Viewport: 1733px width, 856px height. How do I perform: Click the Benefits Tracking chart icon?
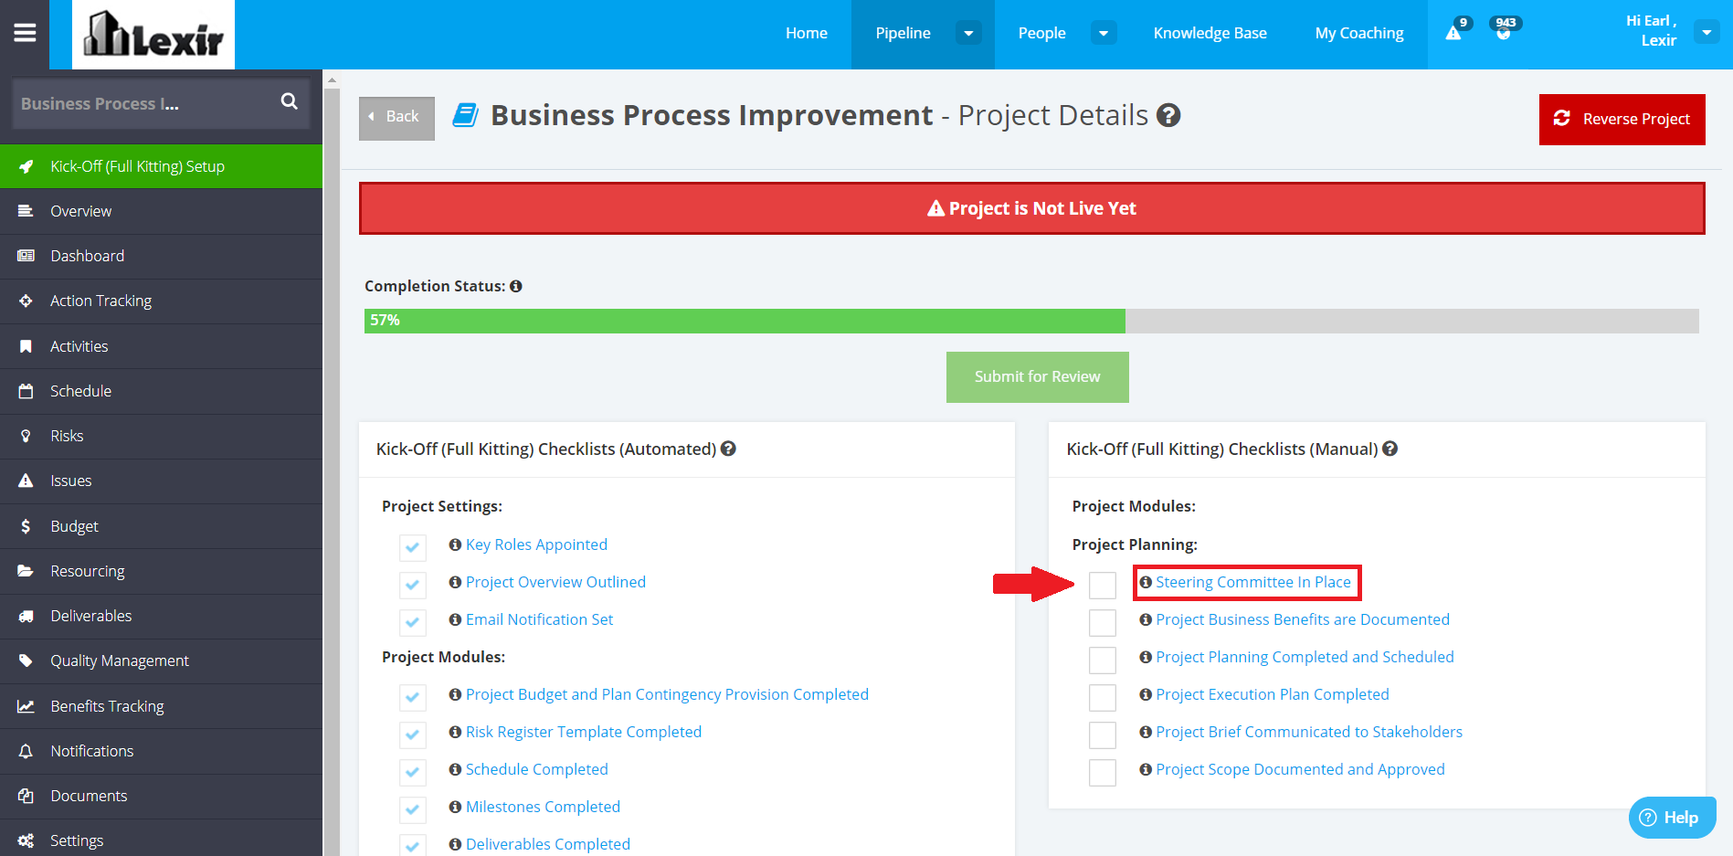(26, 706)
